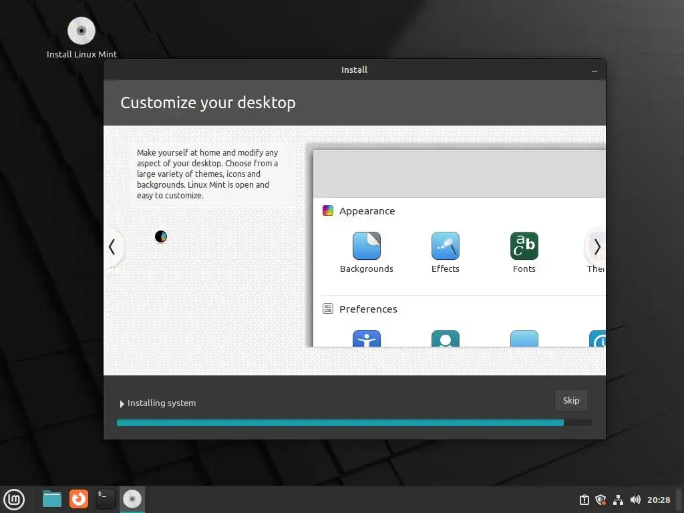Expand the Installing system details triangle
Image resolution: width=684 pixels, height=513 pixels.
tap(122, 404)
